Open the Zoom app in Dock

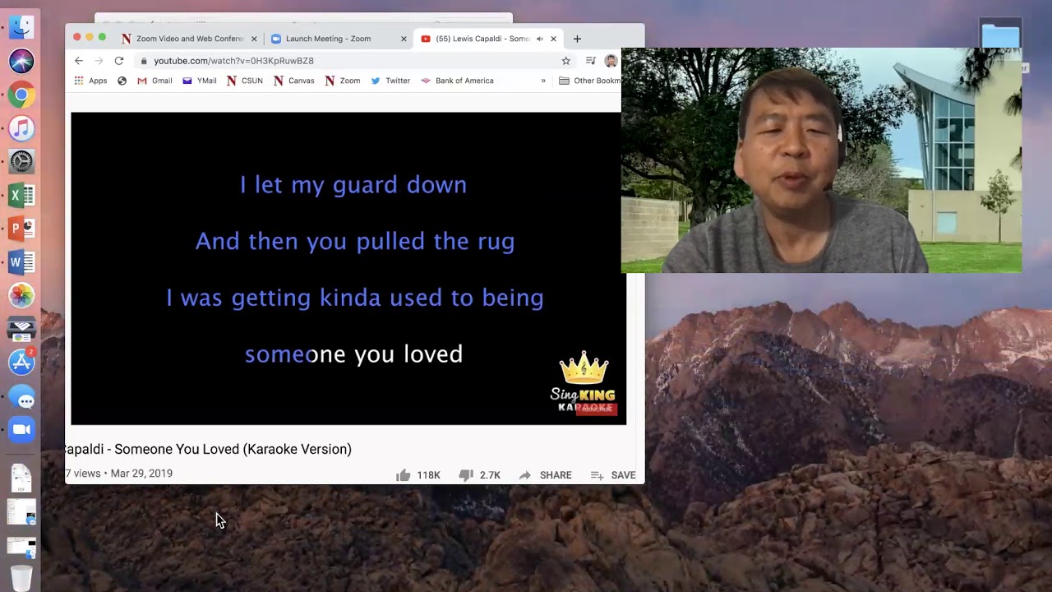click(21, 430)
